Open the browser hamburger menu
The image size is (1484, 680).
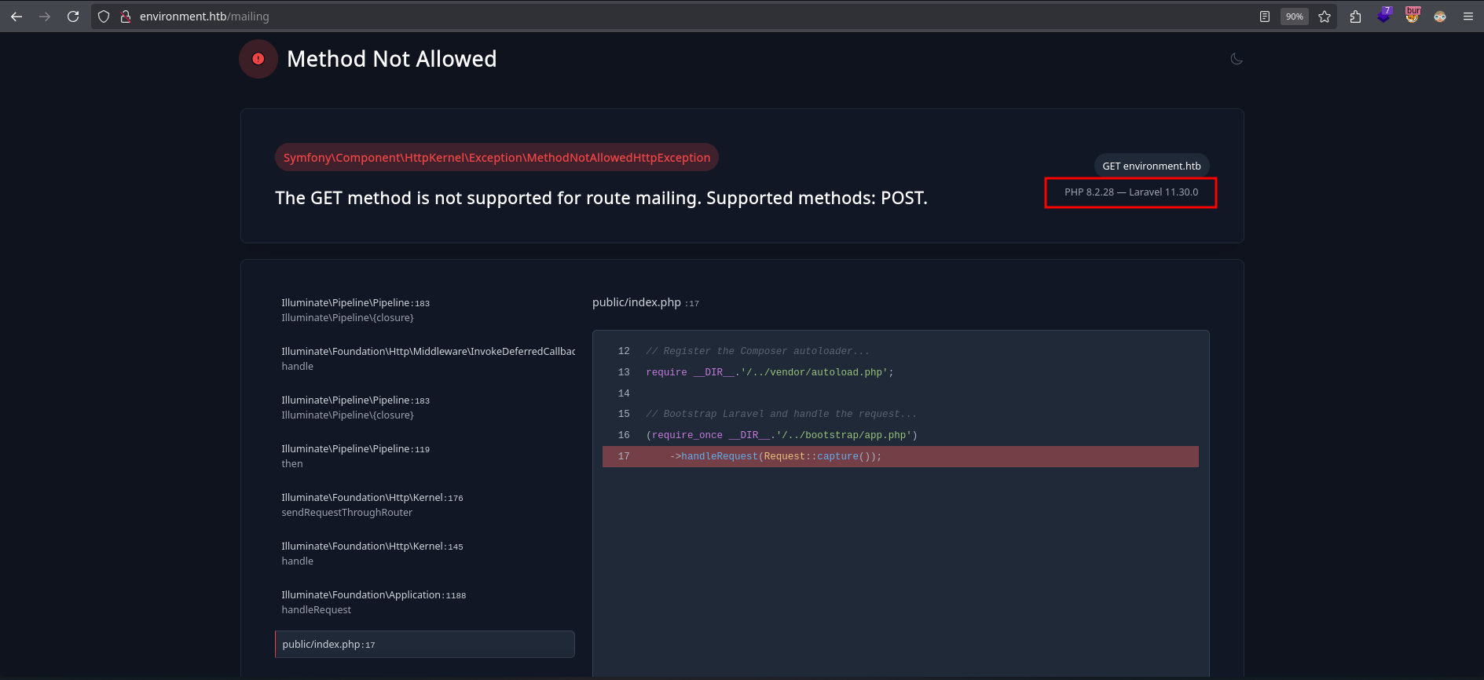(x=1468, y=16)
